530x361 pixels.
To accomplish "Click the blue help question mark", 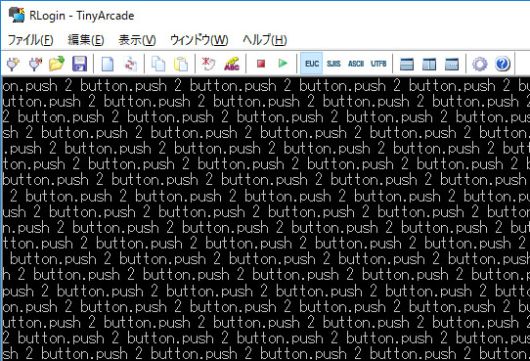I will coord(503,64).
